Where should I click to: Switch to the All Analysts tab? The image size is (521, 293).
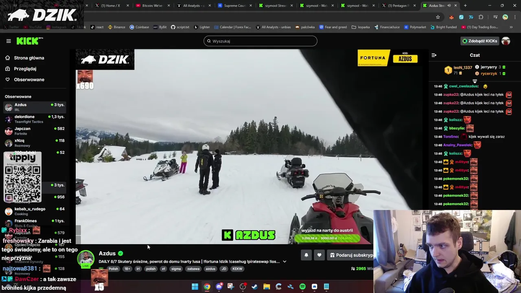[194, 6]
